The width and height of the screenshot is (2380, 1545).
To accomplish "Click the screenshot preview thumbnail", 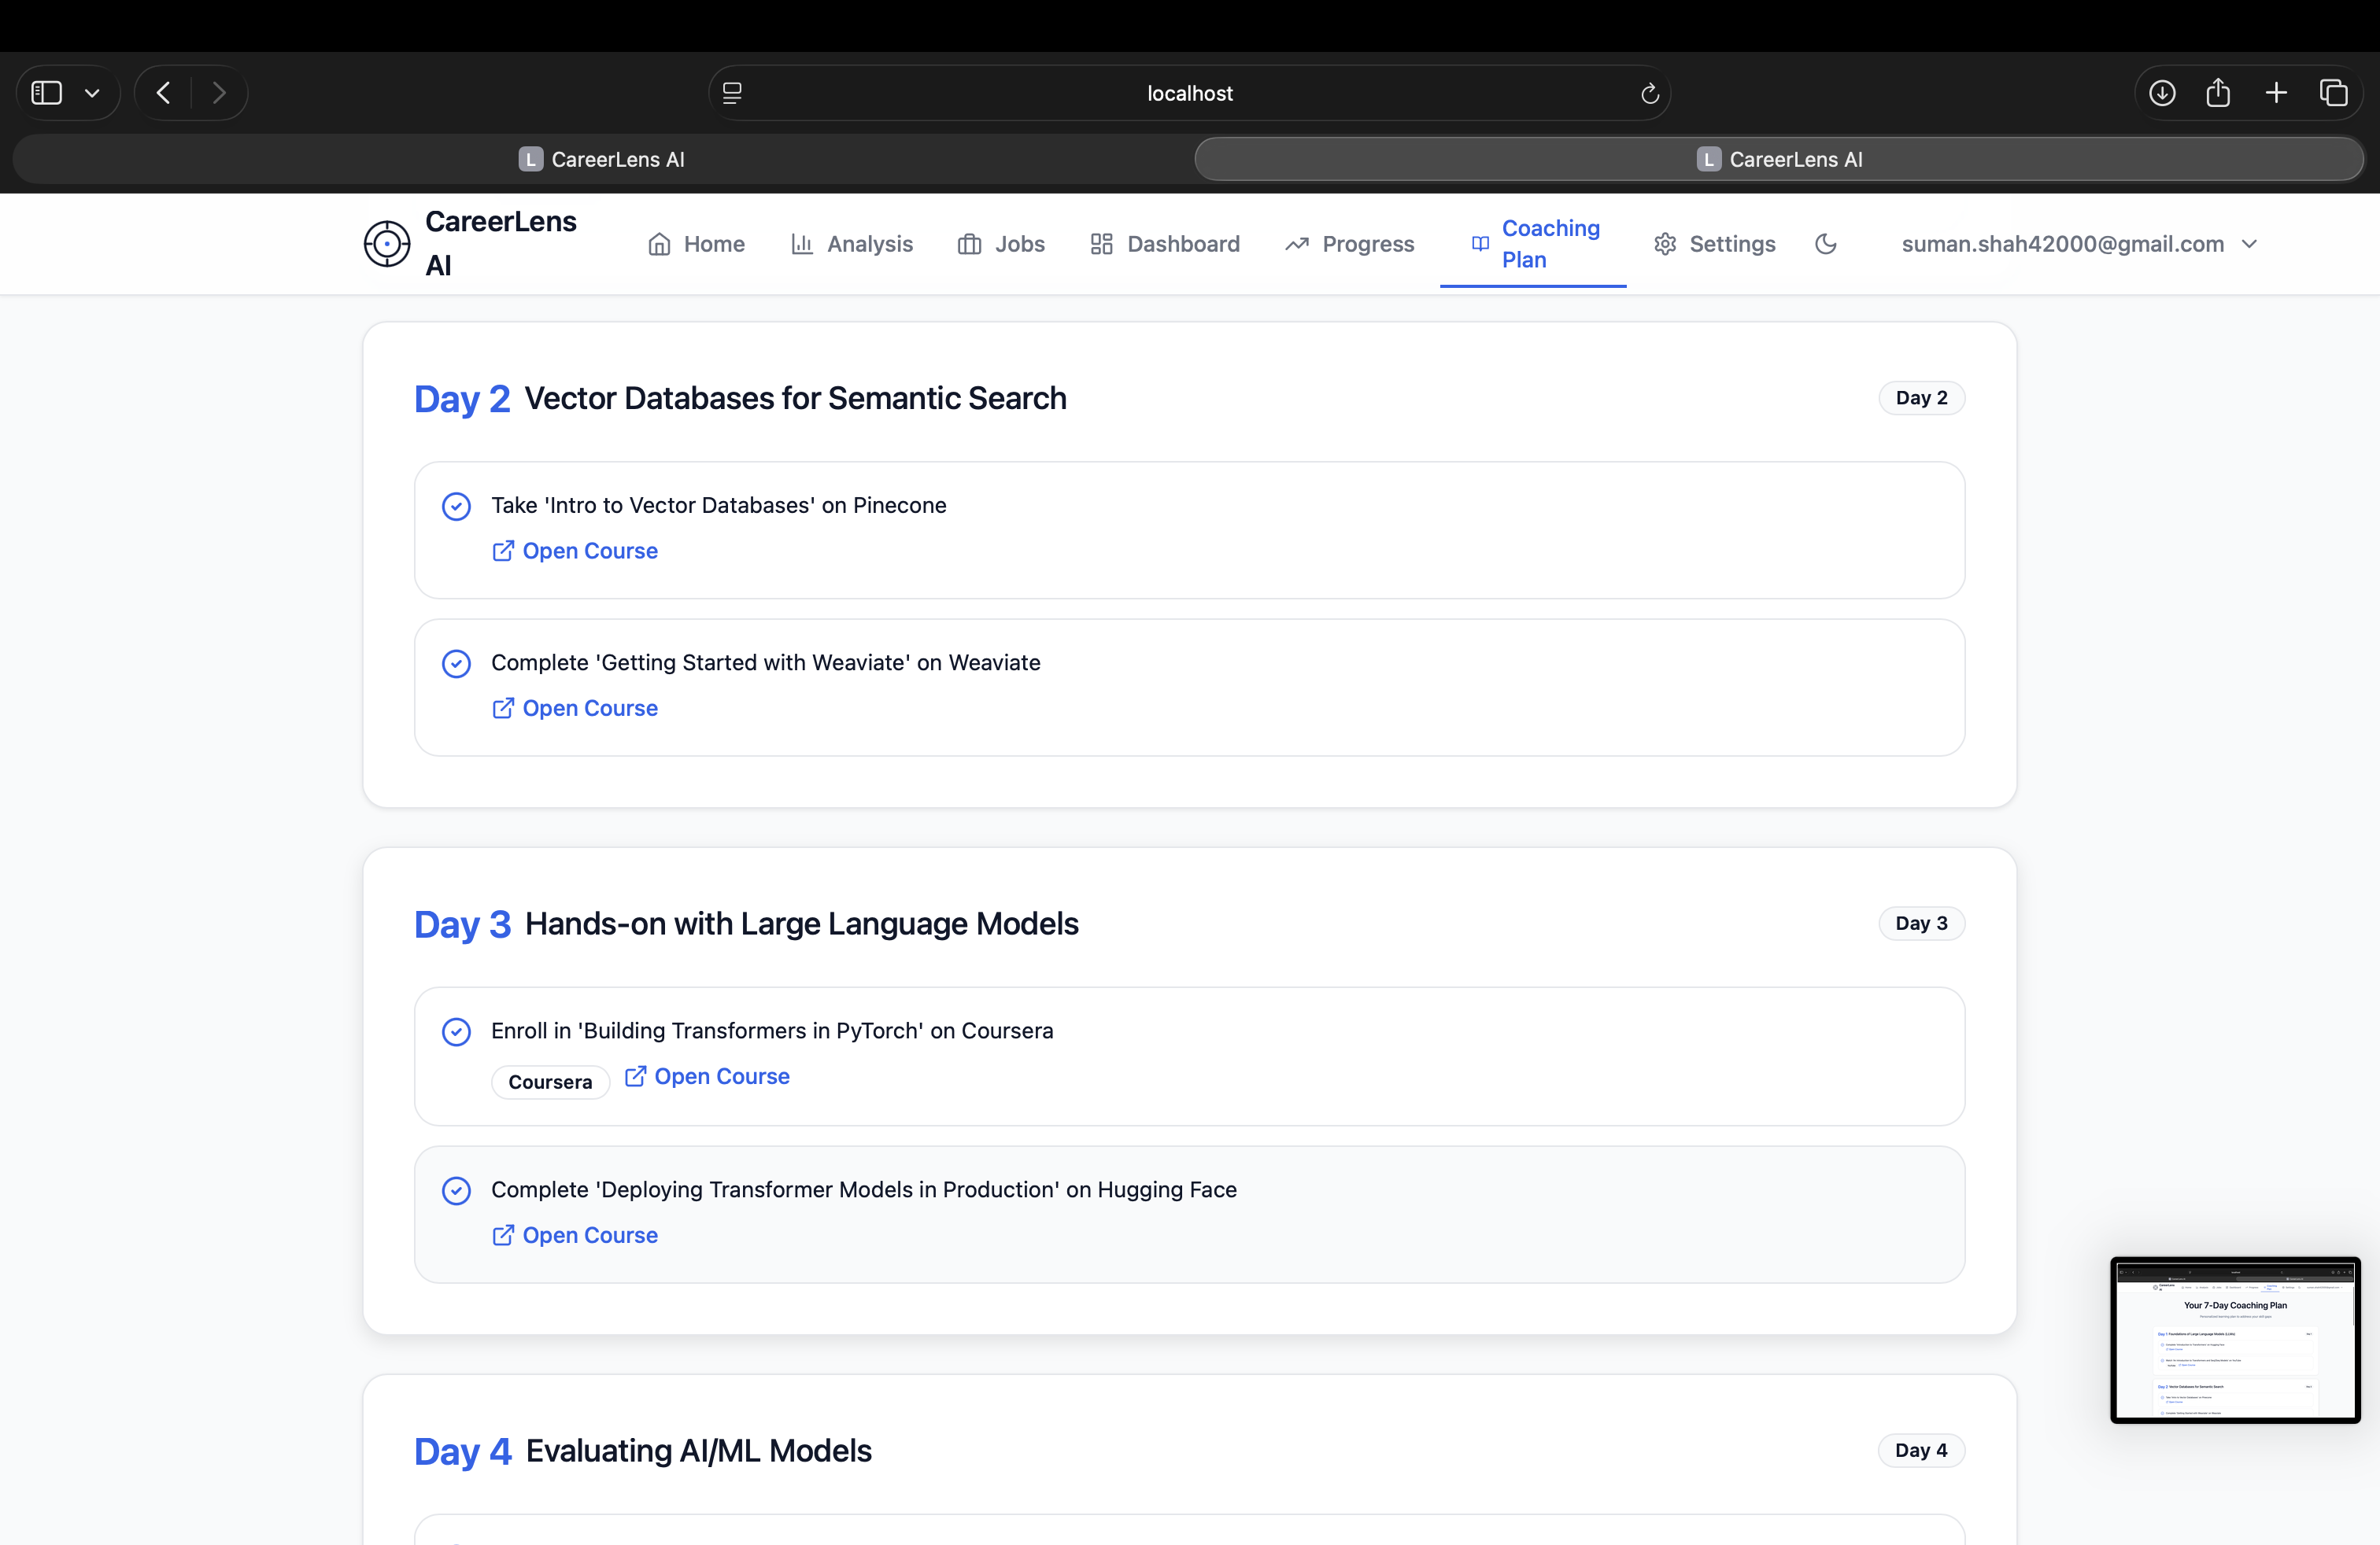I will [x=2235, y=1339].
